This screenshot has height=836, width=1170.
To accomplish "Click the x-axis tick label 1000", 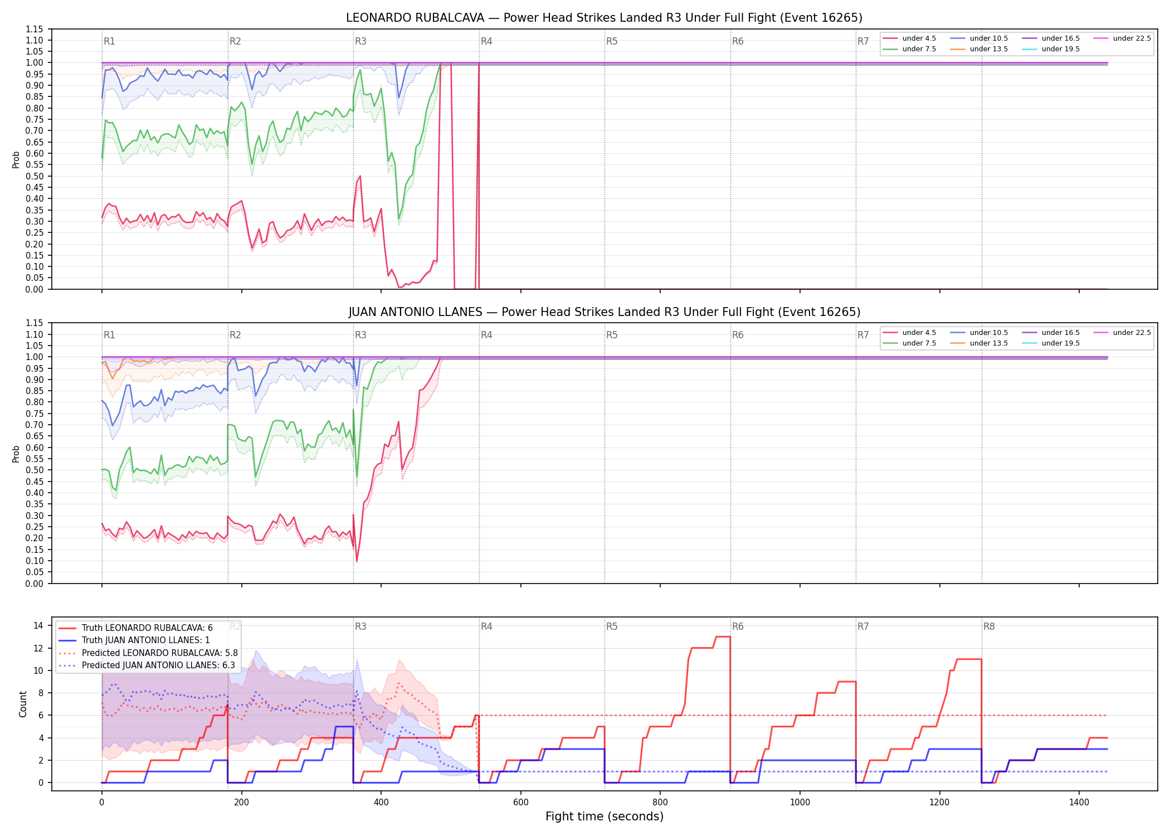I will (x=800, y=802).
